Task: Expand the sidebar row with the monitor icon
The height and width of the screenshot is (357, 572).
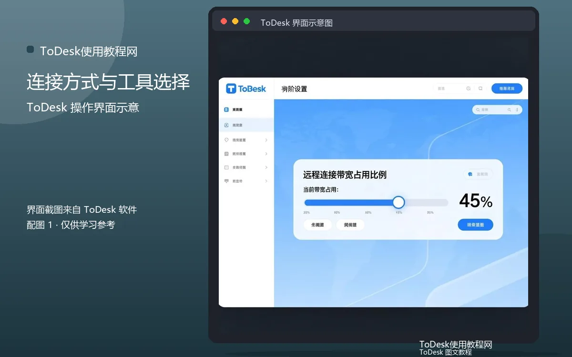Action: pos(266,181)
